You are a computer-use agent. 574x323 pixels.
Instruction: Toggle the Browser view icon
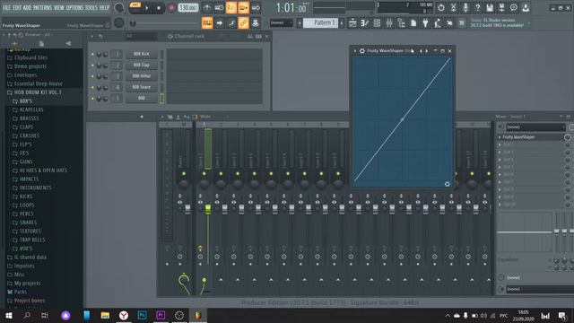coord(401,23)
